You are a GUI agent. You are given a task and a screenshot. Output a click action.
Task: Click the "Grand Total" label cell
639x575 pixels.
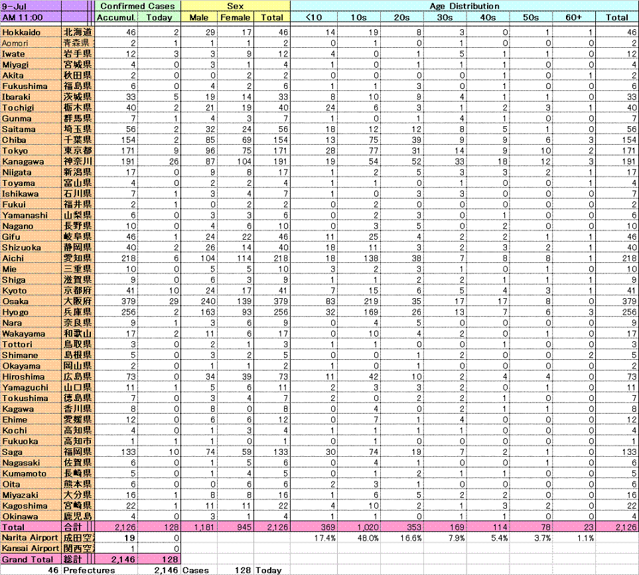coord(30,560)
